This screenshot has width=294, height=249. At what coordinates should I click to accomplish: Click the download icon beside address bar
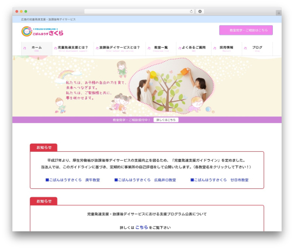click(200, 11)
